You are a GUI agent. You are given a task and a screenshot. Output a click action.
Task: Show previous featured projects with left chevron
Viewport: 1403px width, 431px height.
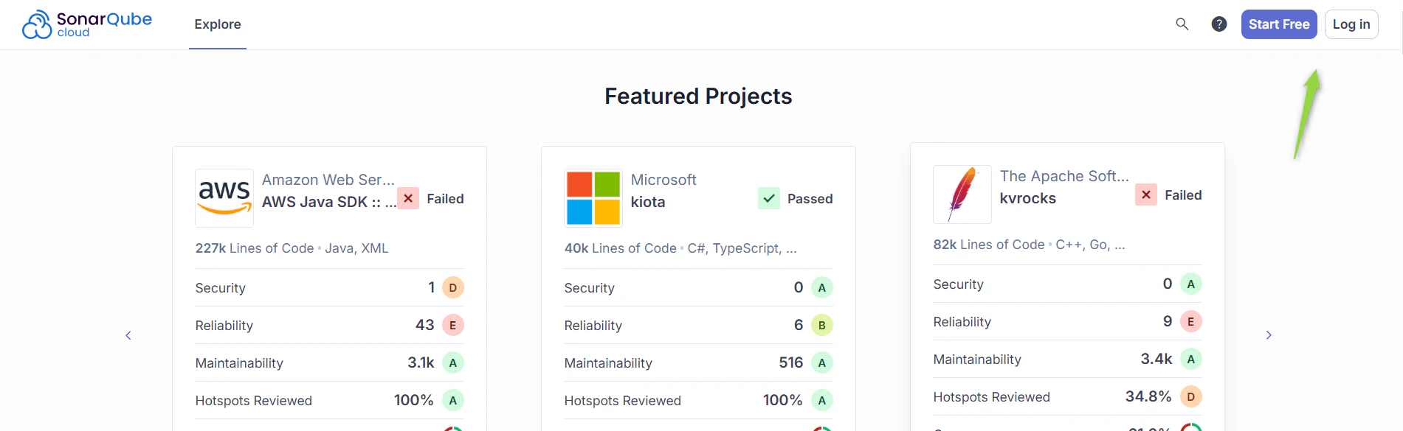pos(128,335)
